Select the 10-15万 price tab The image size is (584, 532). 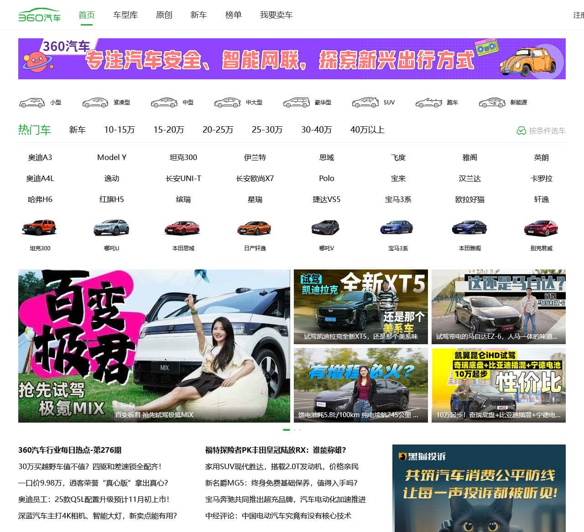[120, 130]
